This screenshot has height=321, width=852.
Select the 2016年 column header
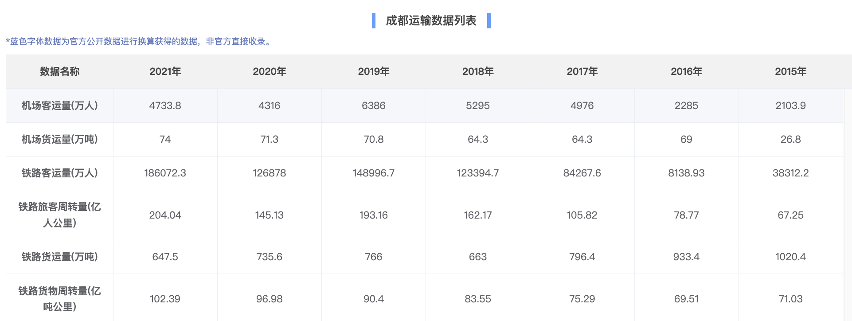click(x=686, y=71)
